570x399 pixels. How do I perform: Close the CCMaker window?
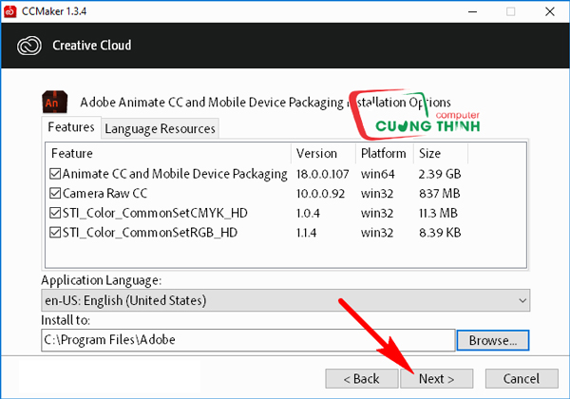(x=550, y=12)
